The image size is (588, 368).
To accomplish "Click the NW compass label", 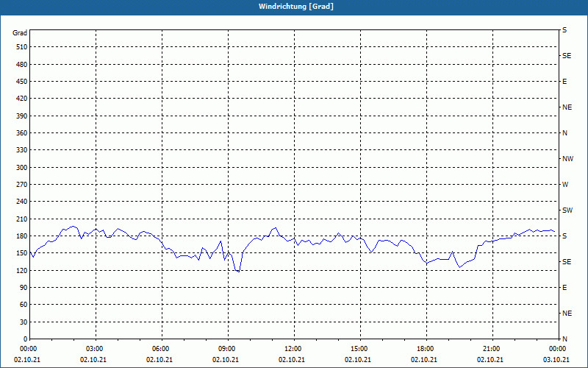I will (567, 159).
